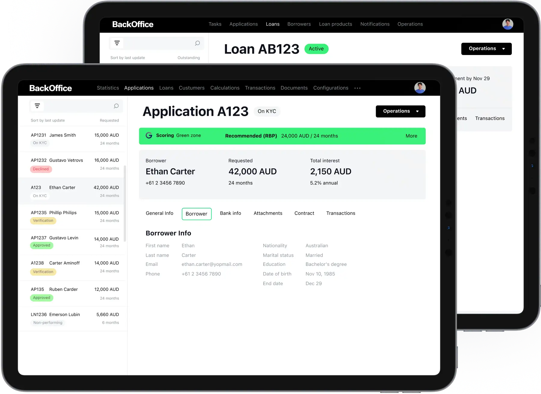Click the search magnifier in Applications sidebar
The width and height of the screenshot is (541, 394).
coord(116,106)
